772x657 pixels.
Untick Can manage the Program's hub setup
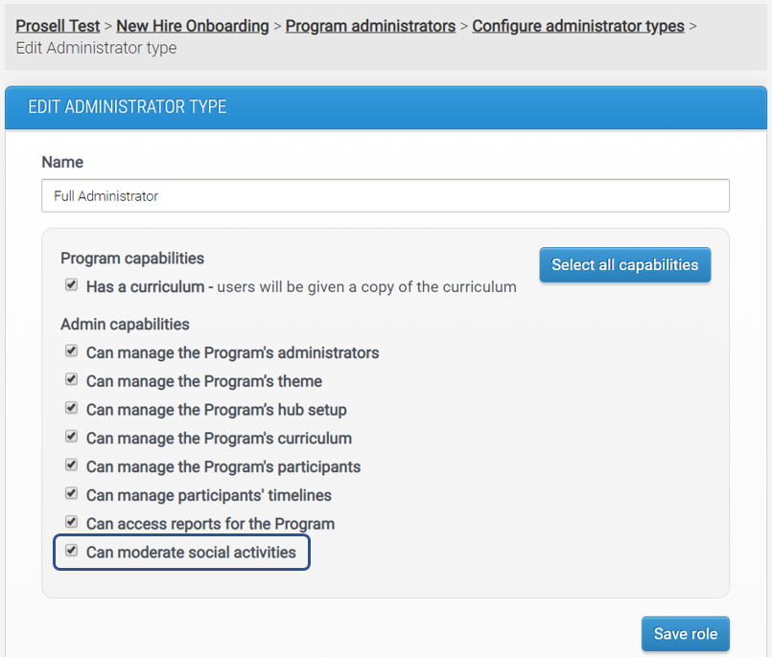tap(71, 408)
